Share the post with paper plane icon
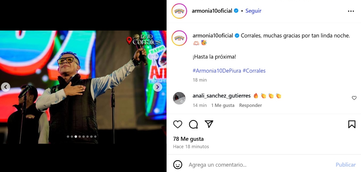 tap(209, 124)
